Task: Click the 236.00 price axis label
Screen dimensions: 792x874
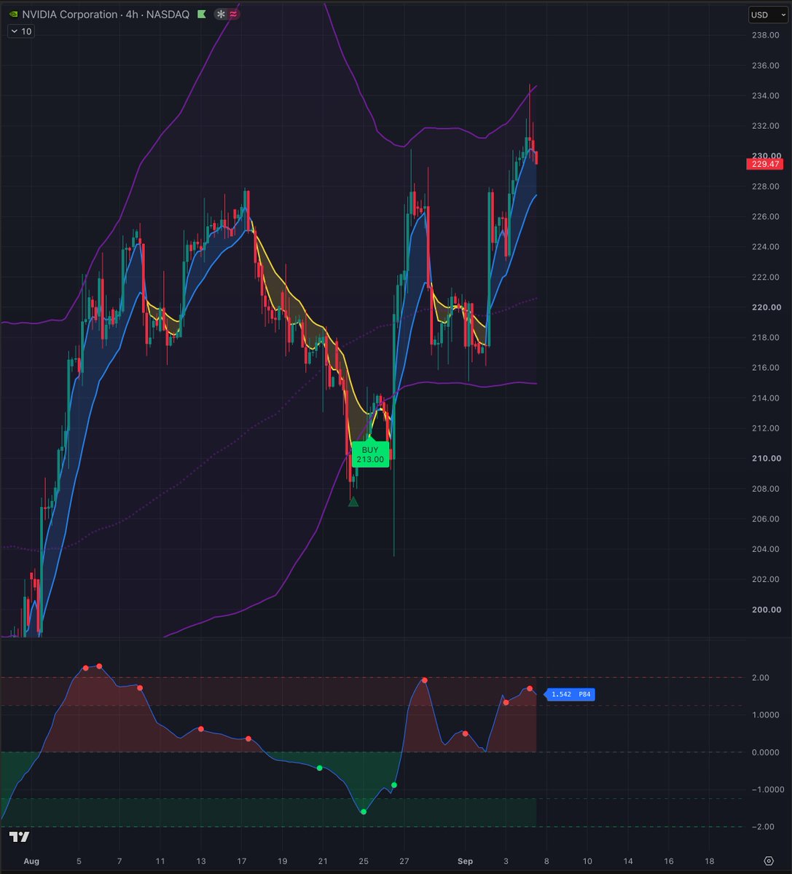Action: coord(766,66)
